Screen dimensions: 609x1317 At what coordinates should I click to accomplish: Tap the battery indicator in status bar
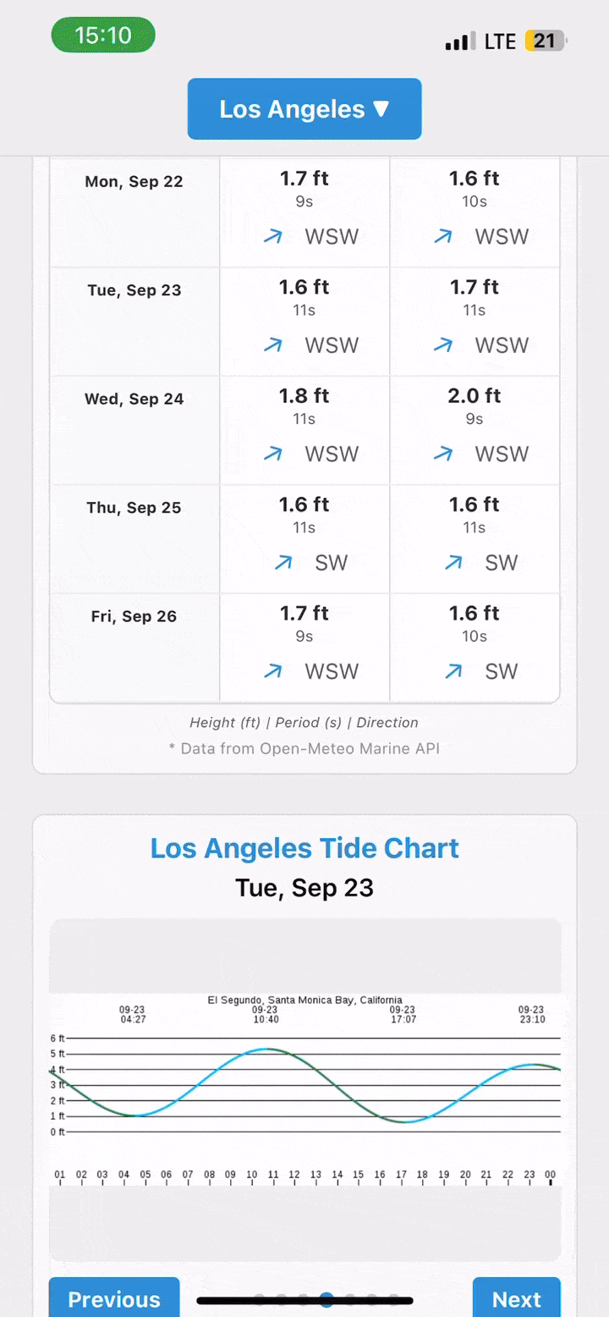point(545,41)
